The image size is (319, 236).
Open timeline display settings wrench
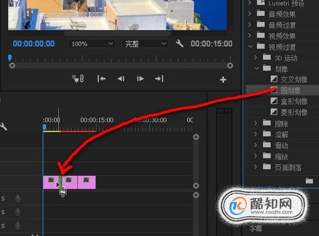point(3,127)
